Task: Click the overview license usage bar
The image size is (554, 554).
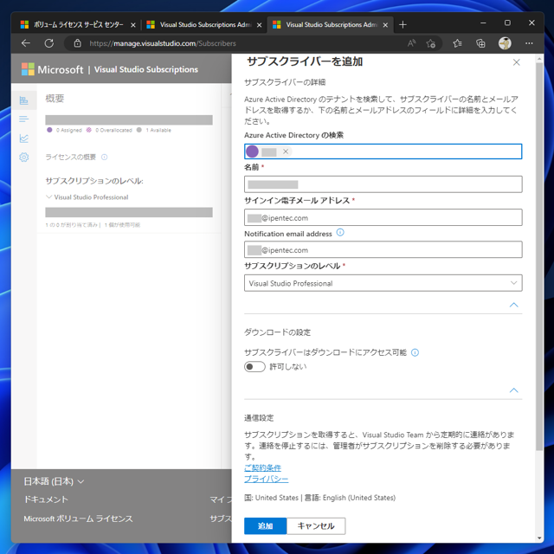Action: [x=129, y=119]
